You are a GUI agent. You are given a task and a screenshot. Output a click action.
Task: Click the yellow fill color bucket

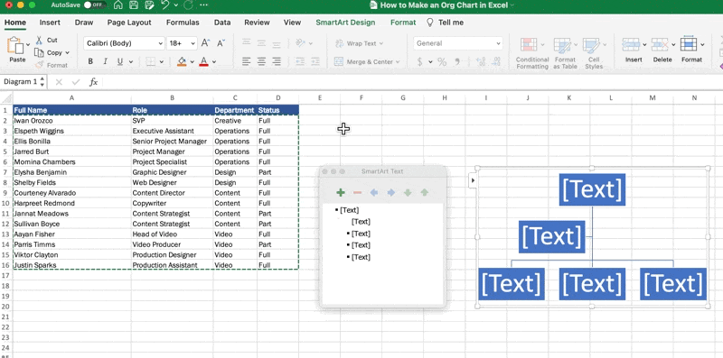(x=182, y=61)
